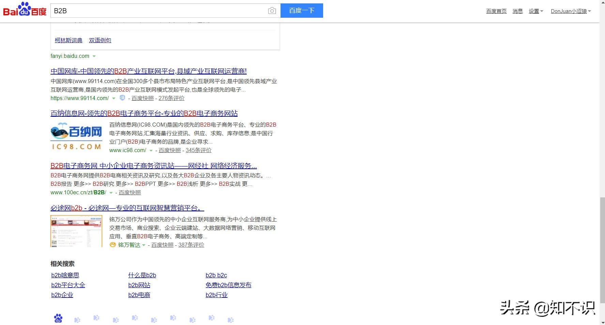Open 消息 in the top bar
This screenshot has width=605, height=325.
point(517,11)
